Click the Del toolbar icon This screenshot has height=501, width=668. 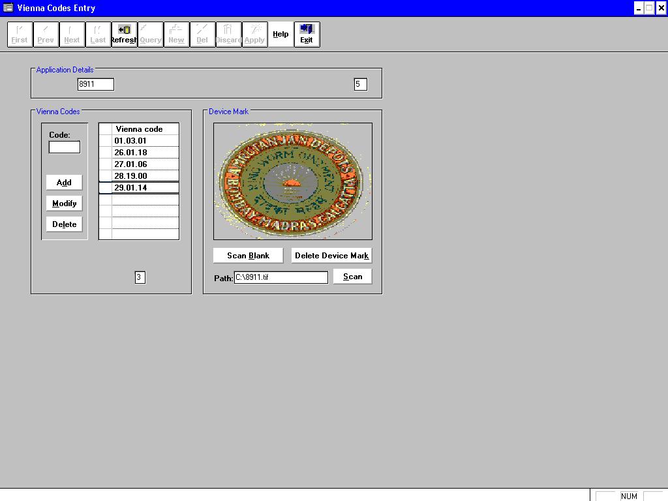click(x=202, y=34)
